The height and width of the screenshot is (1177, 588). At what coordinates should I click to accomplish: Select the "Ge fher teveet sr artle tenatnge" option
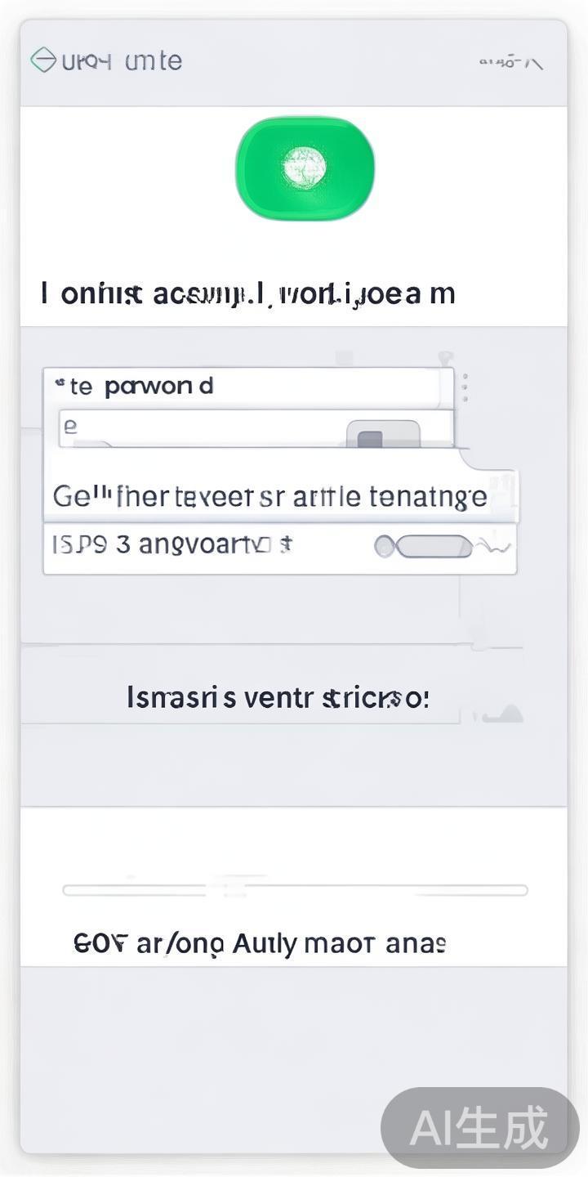(x=269, y=496)
